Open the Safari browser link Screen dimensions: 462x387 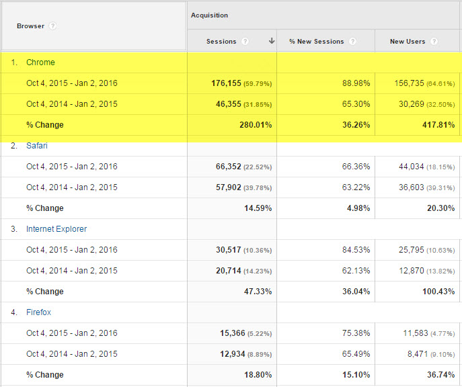click(37, 146)
